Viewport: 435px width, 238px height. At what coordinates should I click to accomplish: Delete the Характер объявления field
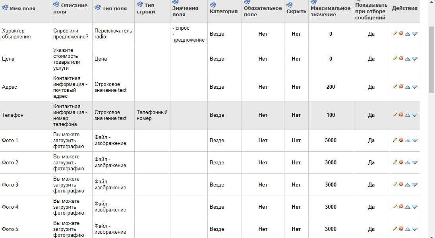tap(401, 34)
